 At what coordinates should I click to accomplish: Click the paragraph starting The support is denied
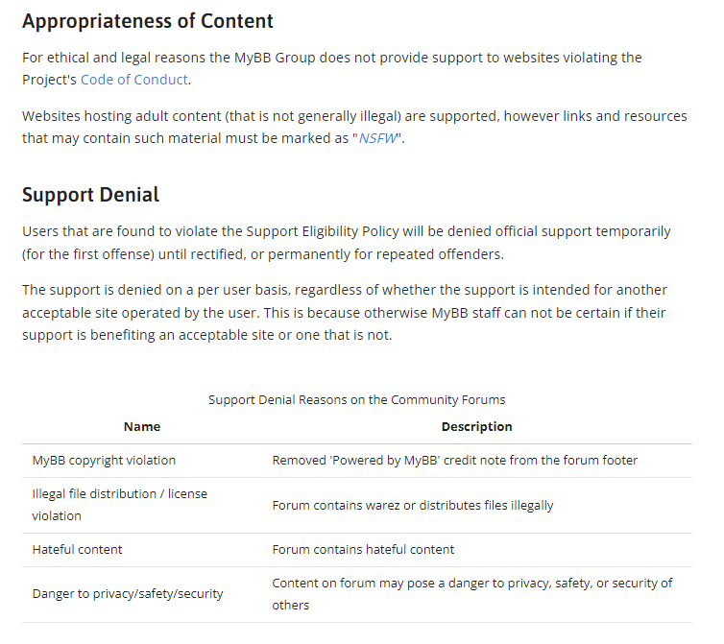point(345,313)
